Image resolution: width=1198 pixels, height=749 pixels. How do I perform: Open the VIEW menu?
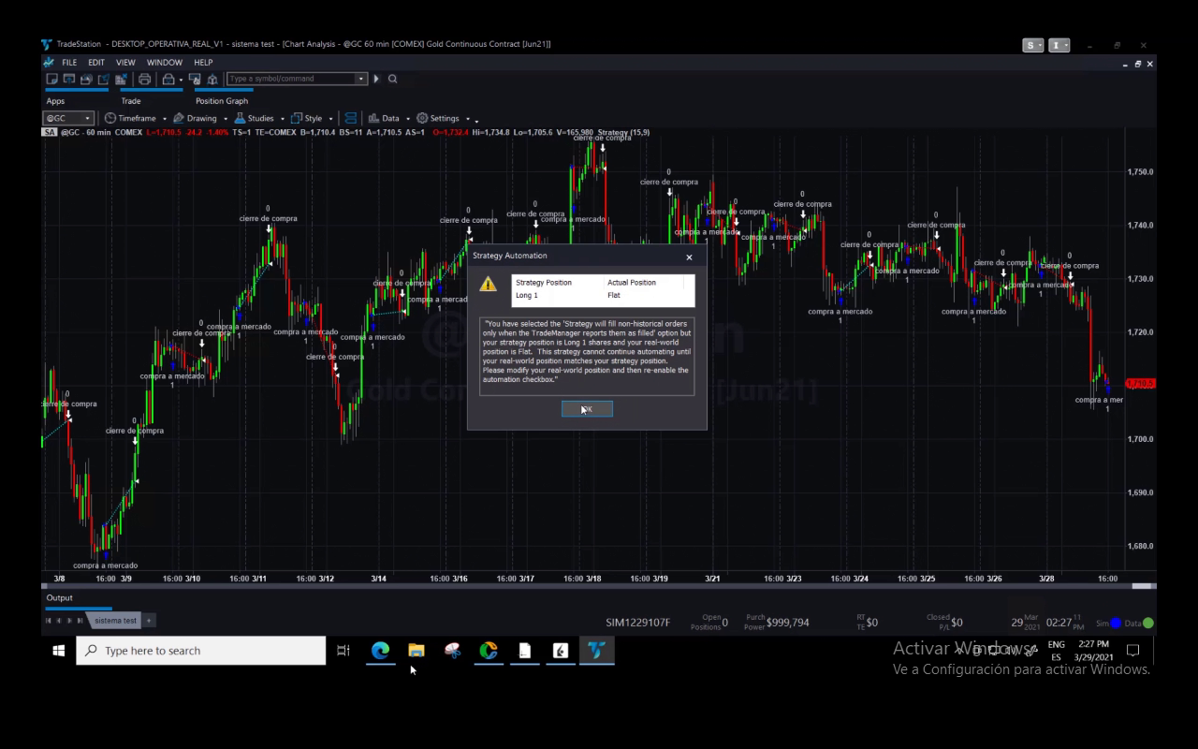pos(125,63)
